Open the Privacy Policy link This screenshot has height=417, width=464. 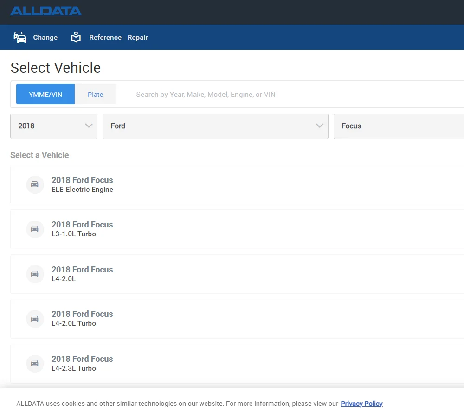[x=361, y=404]
